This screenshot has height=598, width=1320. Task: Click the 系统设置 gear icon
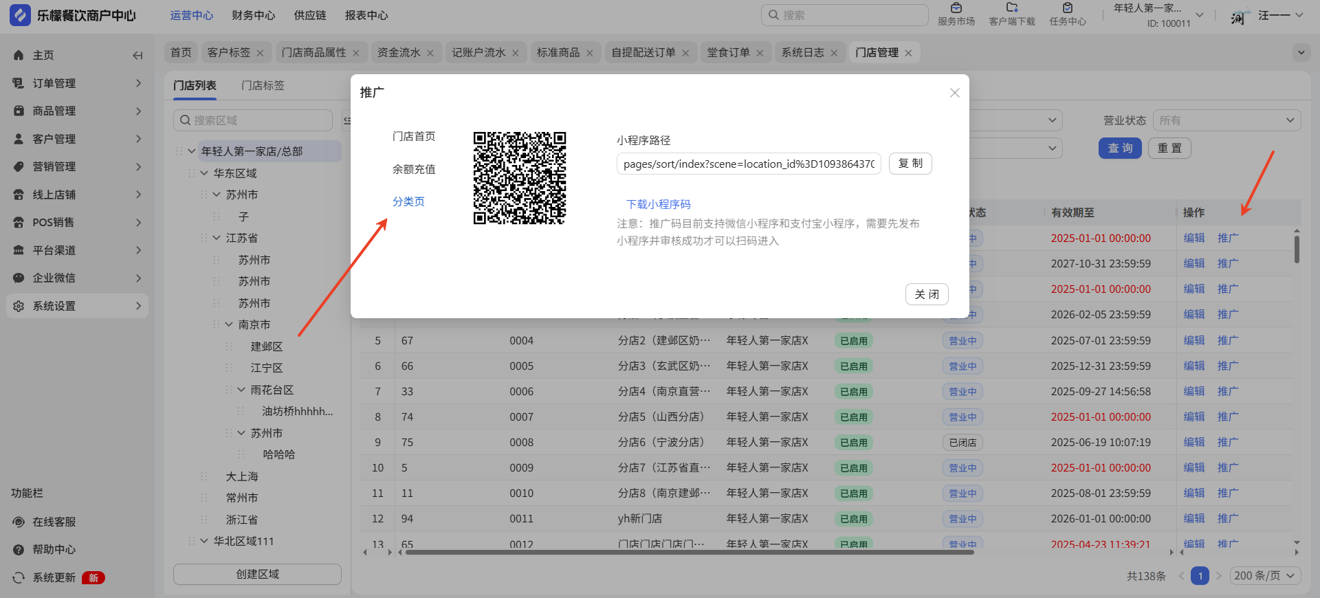coord(19,306)
